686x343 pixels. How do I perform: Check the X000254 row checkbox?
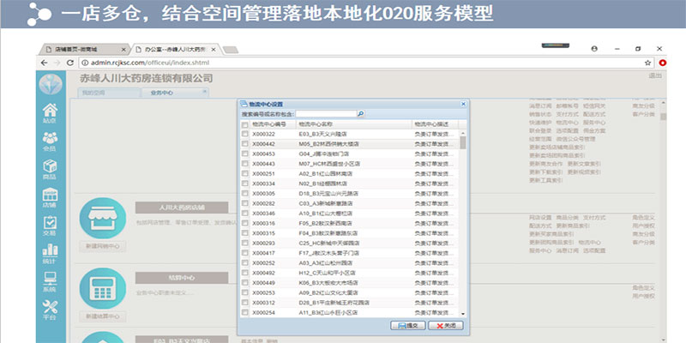[x=245, y=312]
